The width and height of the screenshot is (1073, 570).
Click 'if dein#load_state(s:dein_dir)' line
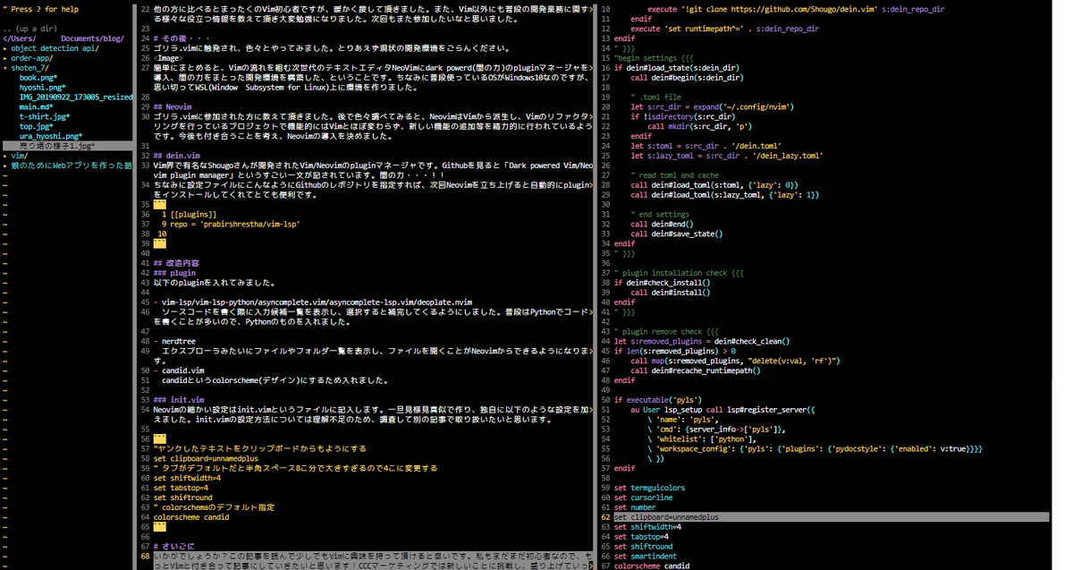(677, 68)
